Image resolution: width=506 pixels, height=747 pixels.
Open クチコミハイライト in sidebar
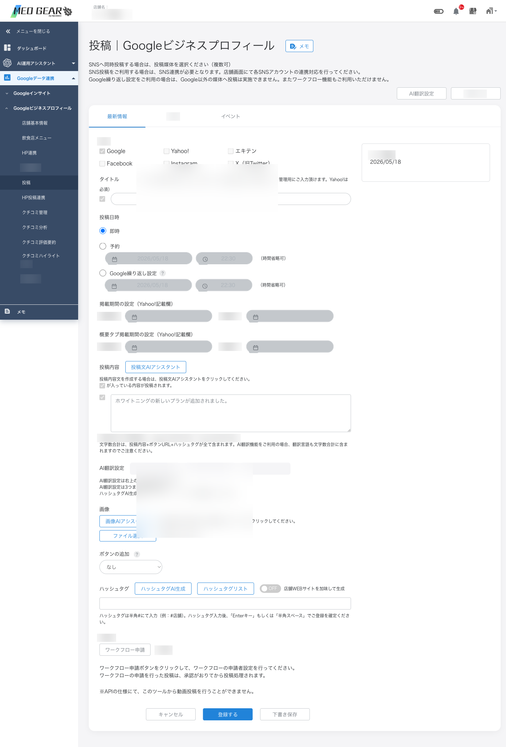pyautogui.click(x=41, y=256)
